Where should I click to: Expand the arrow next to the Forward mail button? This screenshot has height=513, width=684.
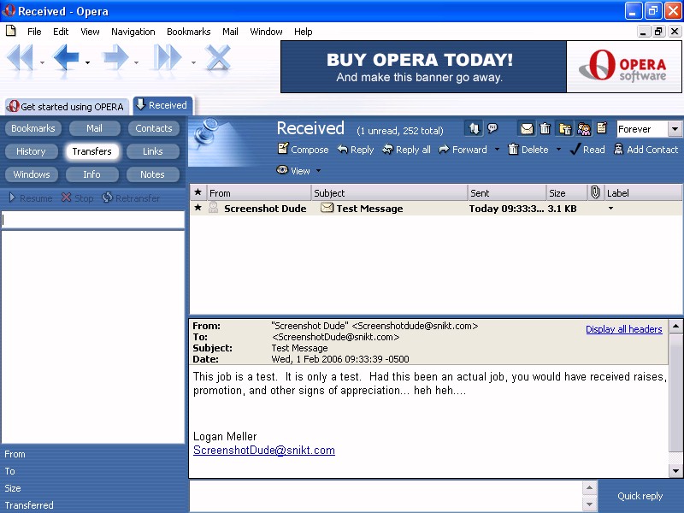[x=497, y=150]
